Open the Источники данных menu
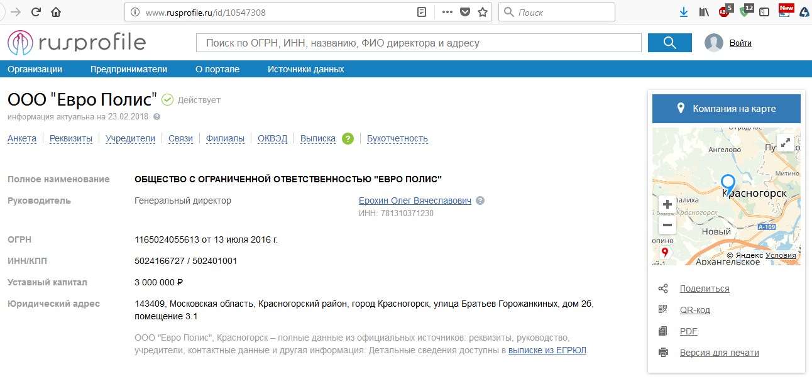Image resolution: width=812 pixels, height=379 pixels. click(x=306, y=69)
